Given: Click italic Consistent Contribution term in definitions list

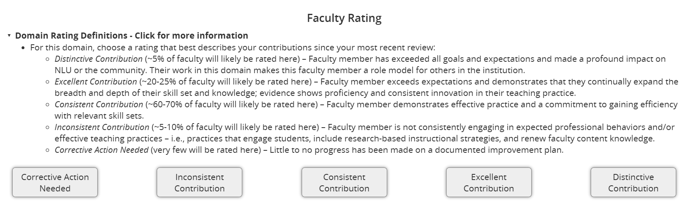Looking at the screenshot, I should click(99, 104).
